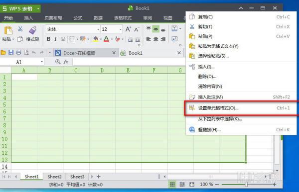Viewport: 299px width, 192px height.
Task: Switch to page break preview icon
Action: pyautogui.click(x=182, y=185)
